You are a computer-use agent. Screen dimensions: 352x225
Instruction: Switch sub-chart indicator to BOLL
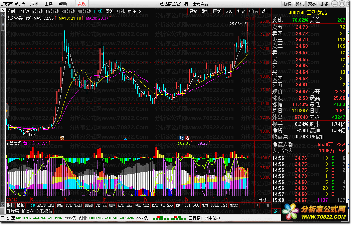215,206
